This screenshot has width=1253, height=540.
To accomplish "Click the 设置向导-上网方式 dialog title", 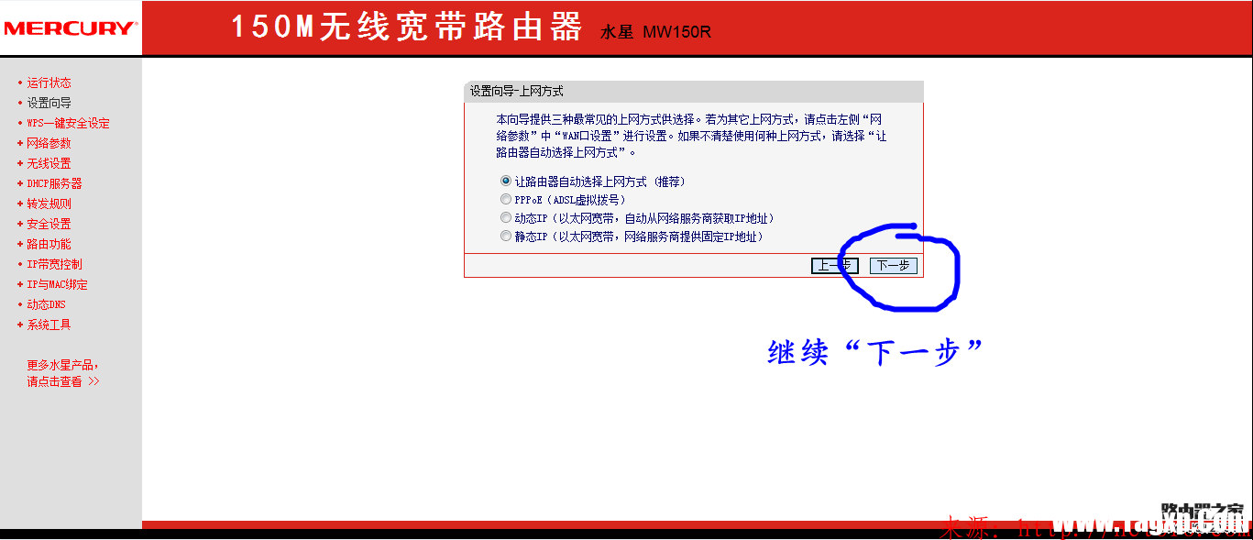I will [x=516, y=92].
